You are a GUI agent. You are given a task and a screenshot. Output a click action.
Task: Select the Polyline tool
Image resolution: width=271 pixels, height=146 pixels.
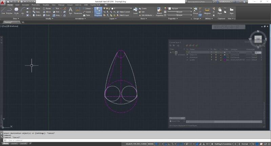(9, 11)
